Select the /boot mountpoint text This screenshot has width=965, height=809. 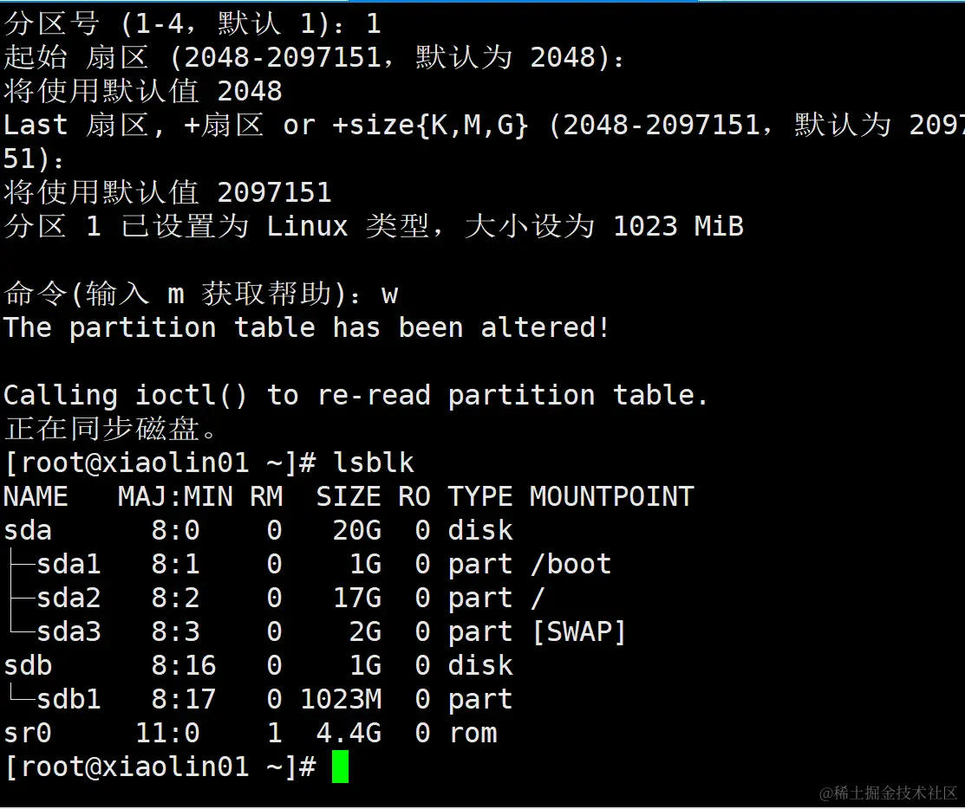[x=568, y=564]
